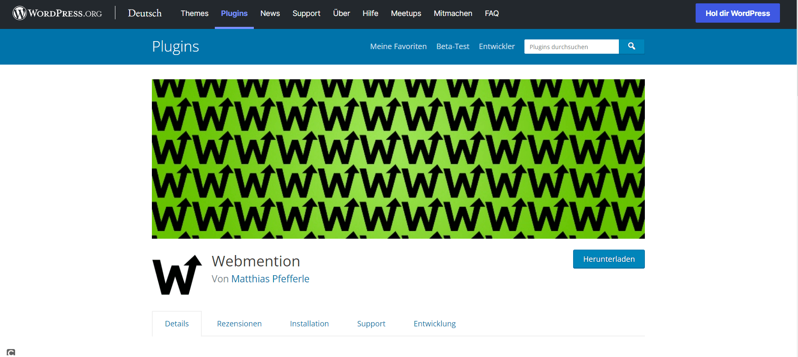
Task: Click the Webmention plugin title
Action: point(256,261)
